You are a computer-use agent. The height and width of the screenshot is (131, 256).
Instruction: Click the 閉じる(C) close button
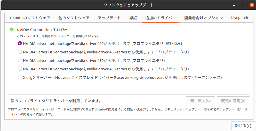pos(243,126)
